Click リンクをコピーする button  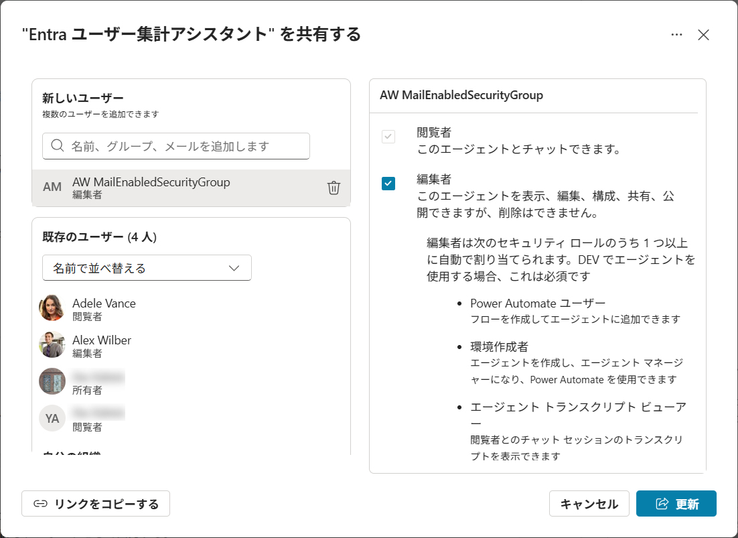(x=96, y=504)
